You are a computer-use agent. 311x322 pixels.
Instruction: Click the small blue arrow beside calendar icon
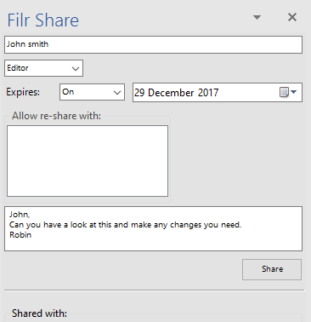pos(293,92)
